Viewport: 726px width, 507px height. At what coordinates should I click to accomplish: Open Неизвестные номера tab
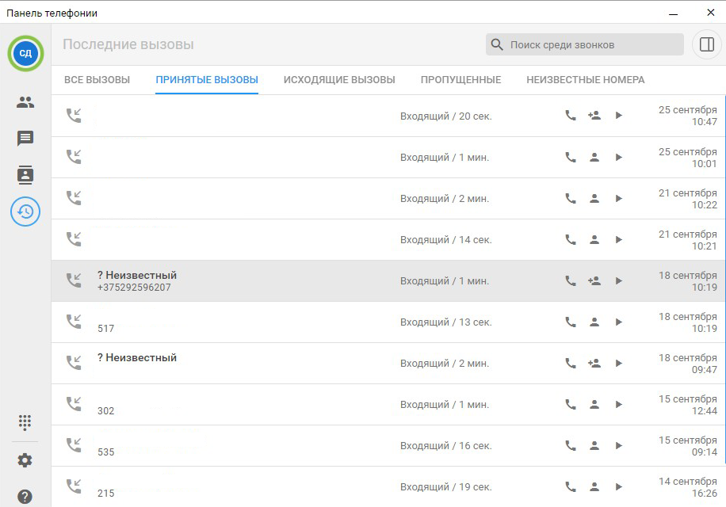coord(585,80)
